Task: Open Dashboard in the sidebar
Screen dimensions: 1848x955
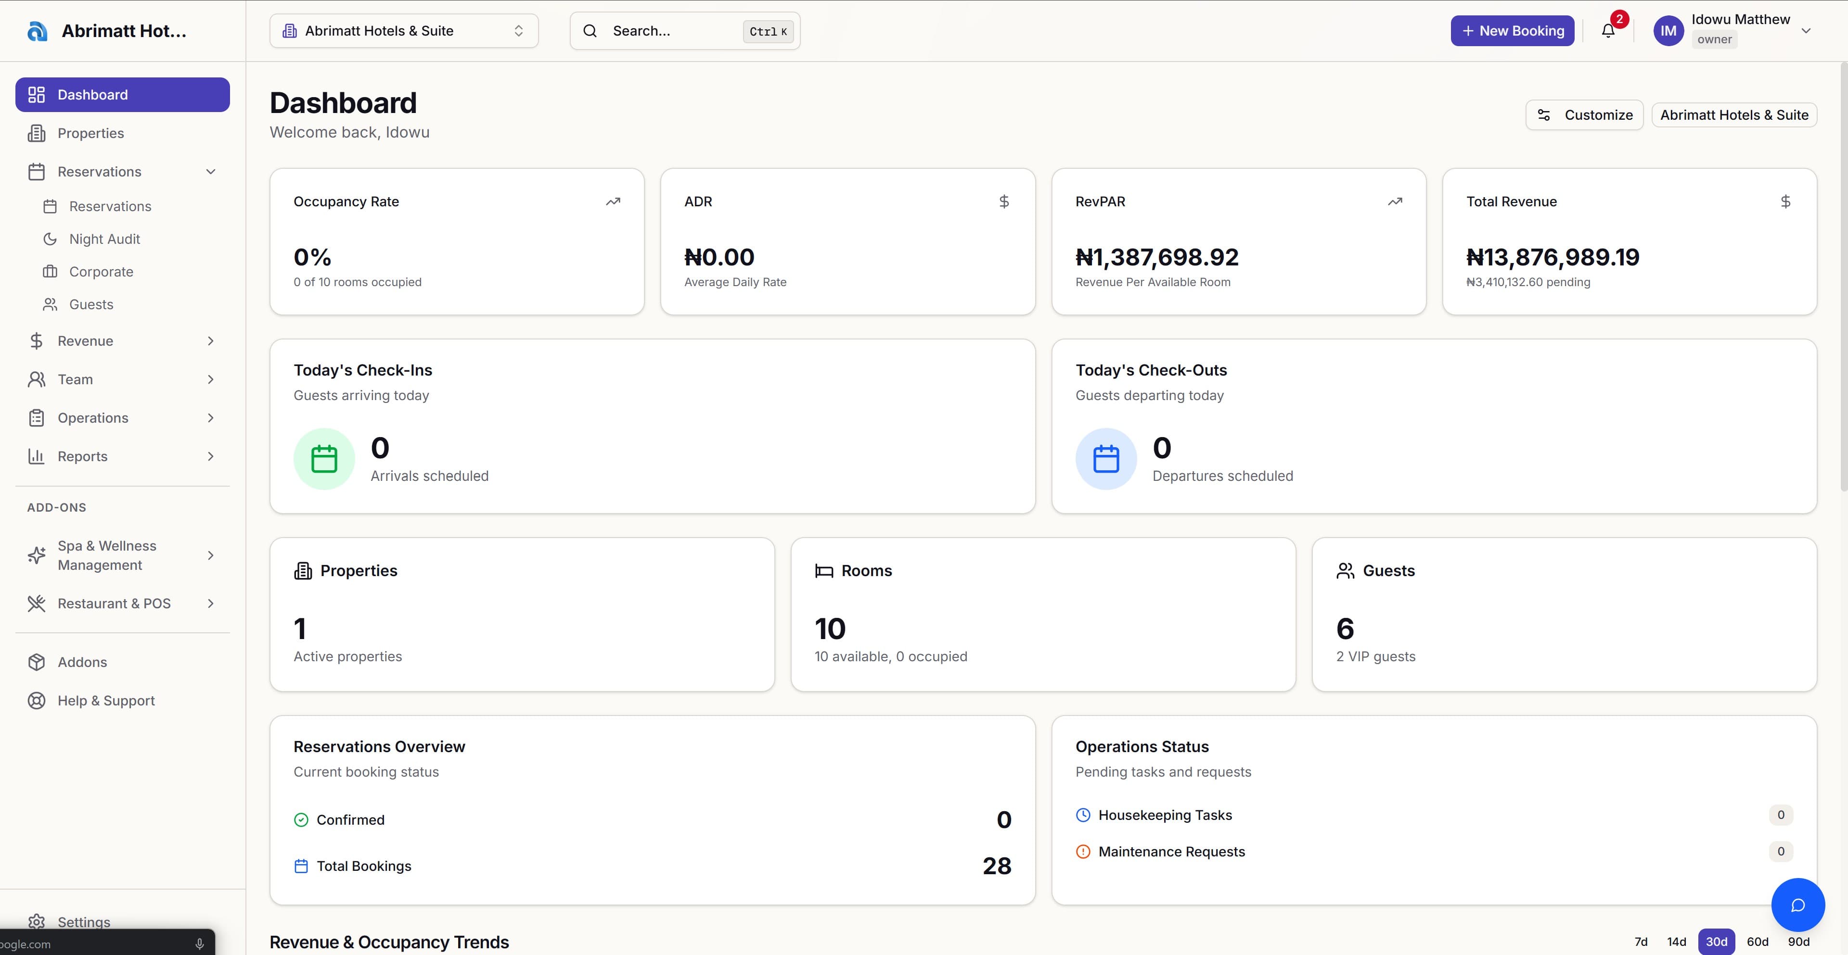Action: click(x=123, y=95)
